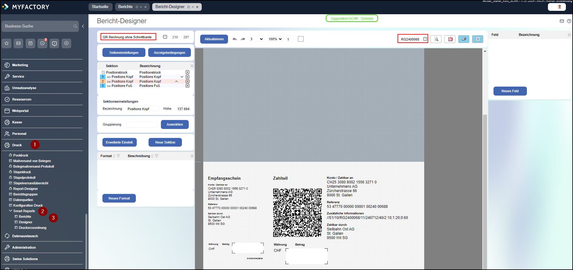573x270 pixels.
Task: Open the mail envelope shortcut in sidebar
Action: coord(19,43)
